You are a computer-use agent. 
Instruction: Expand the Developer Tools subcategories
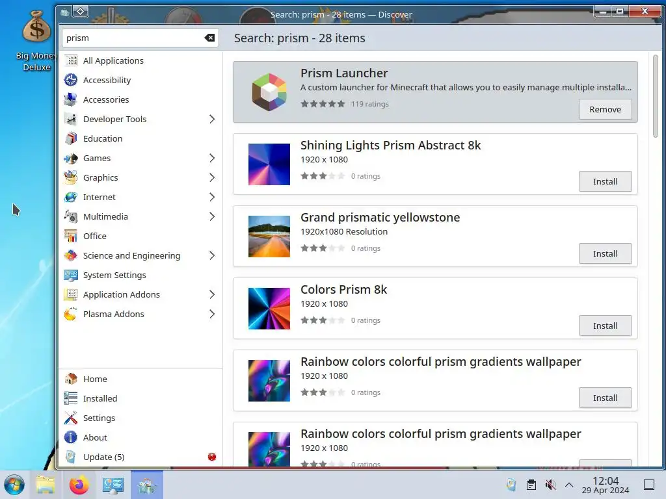pyautogui.click(x=212, y=119)
